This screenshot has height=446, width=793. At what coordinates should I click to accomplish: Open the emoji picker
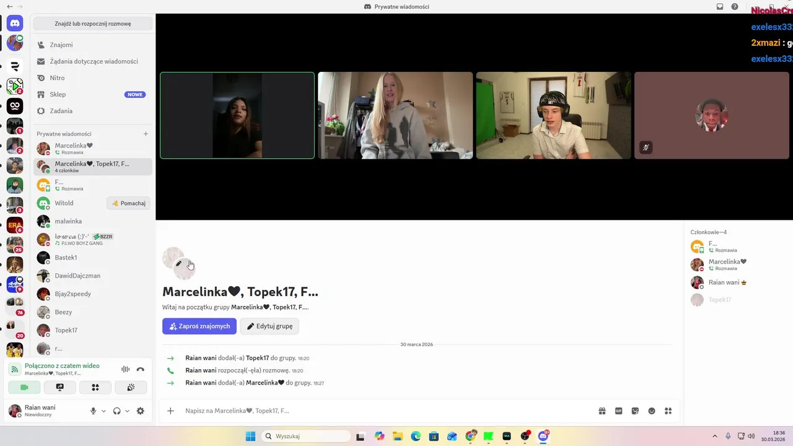(x=652, y=411)
